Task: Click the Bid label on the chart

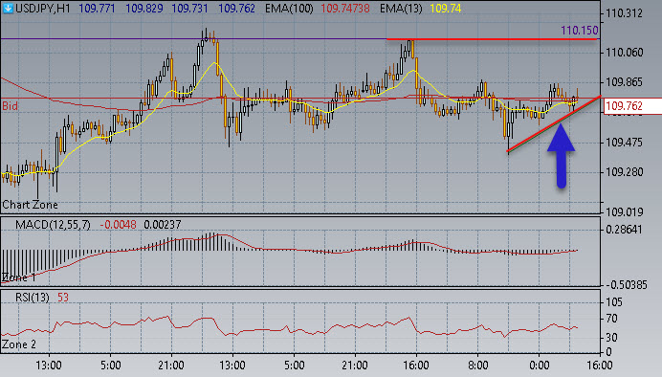Action: [x=10, y=106]
